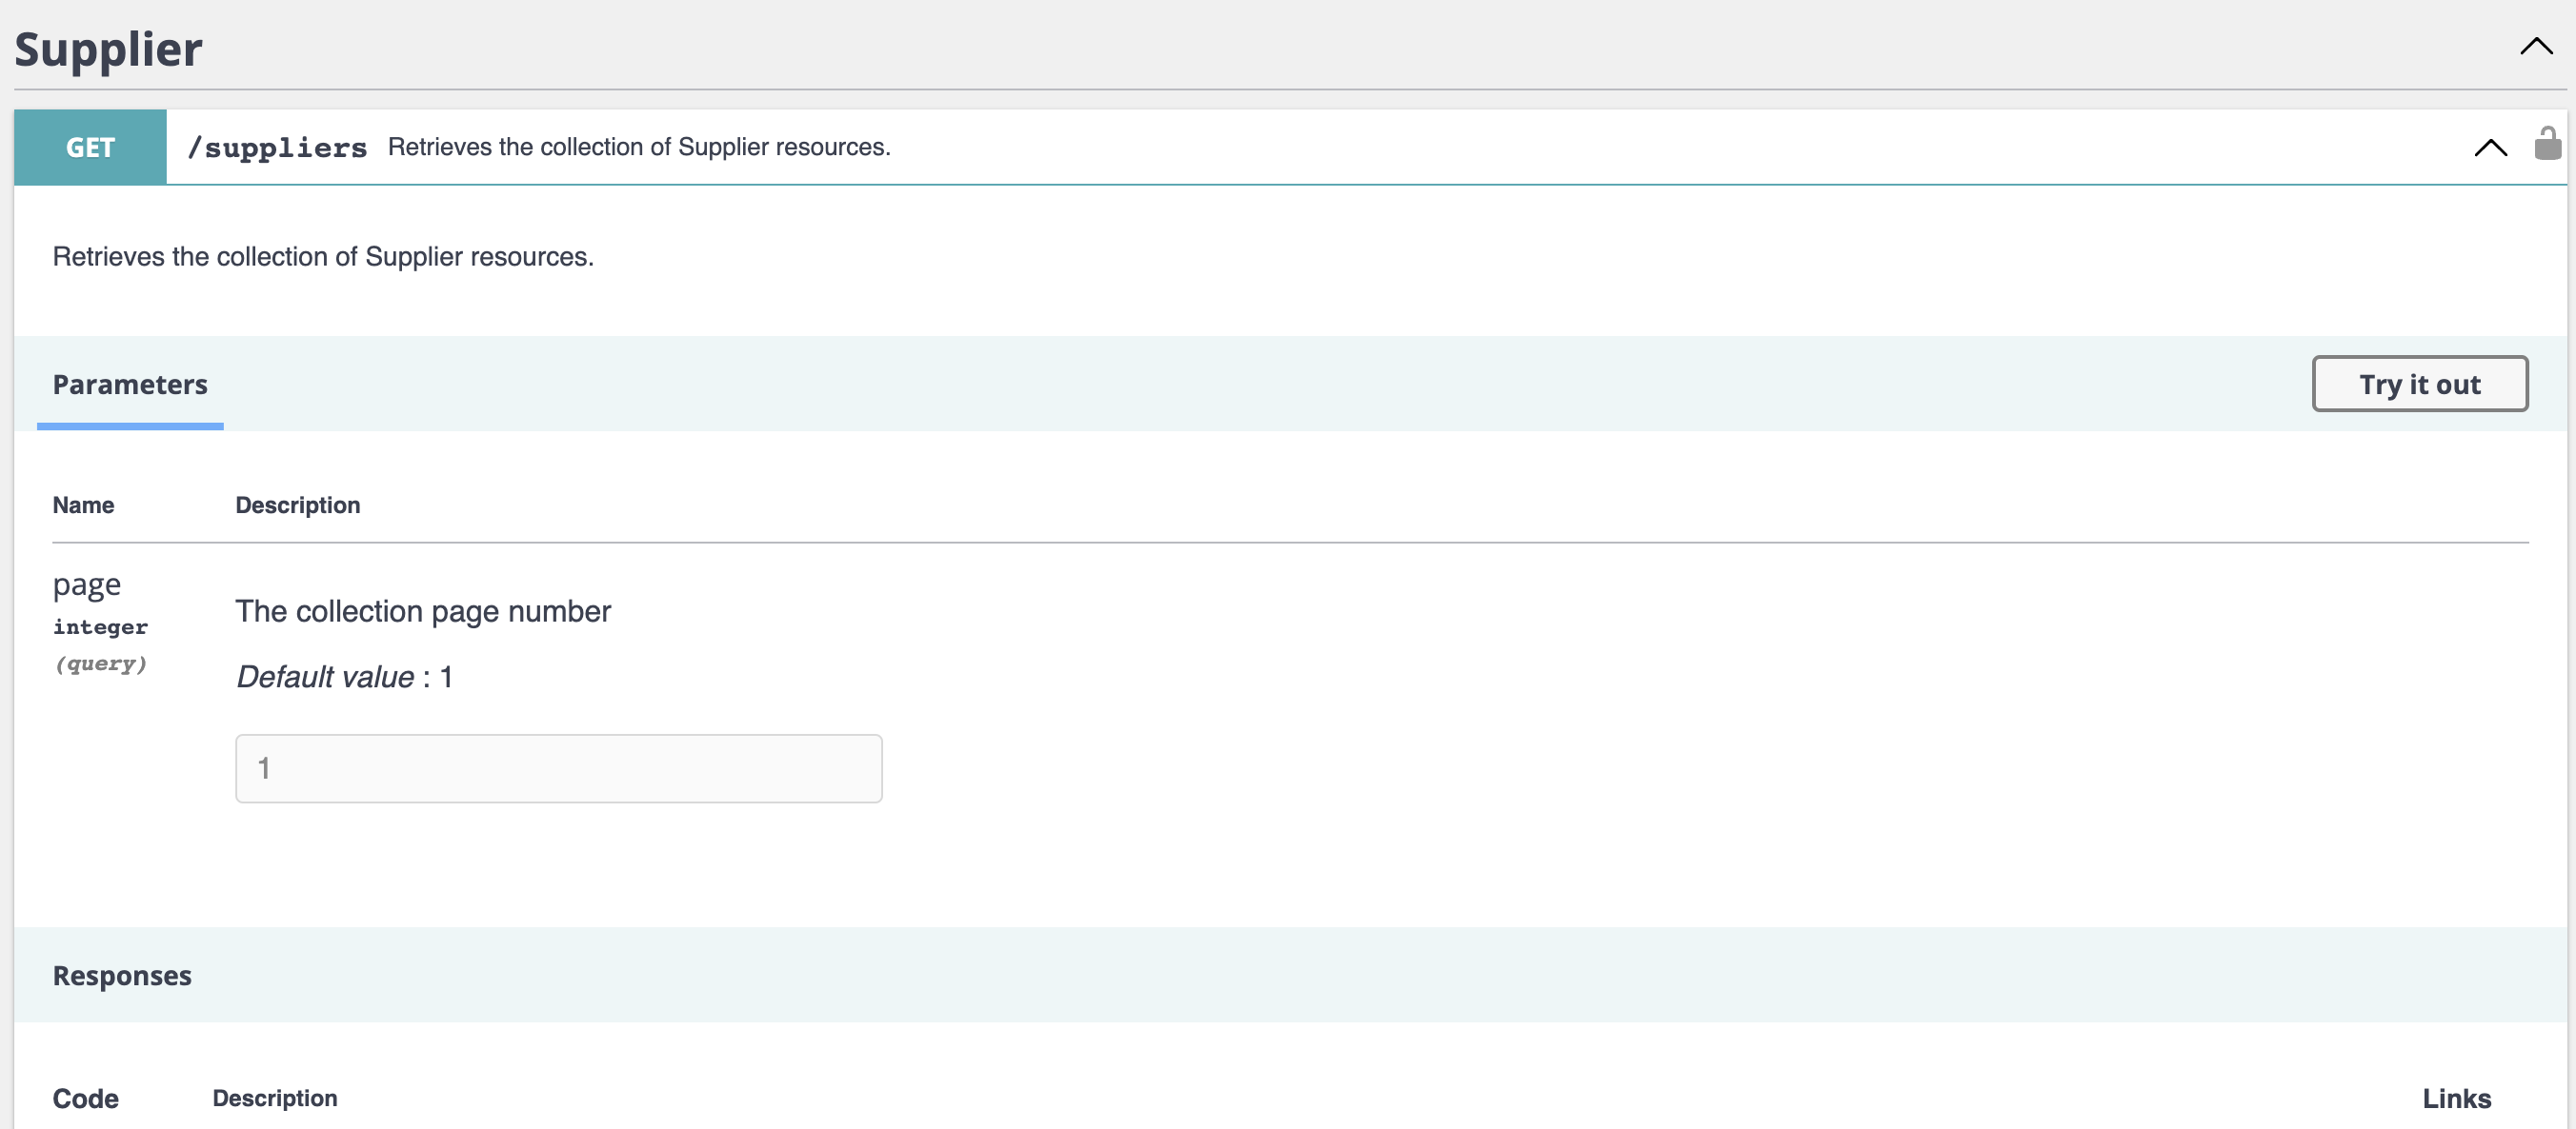Viewport: 2576px width, 1129px height.
Task: Click the integer type label under page
Action: (100, 626)
